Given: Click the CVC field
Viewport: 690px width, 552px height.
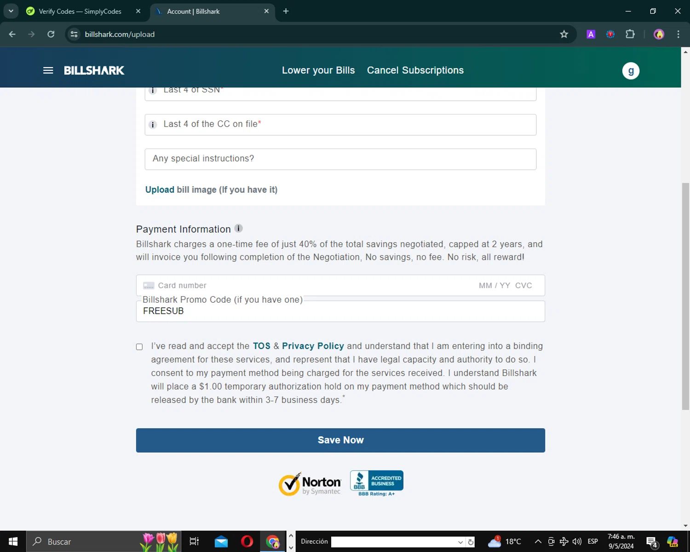Looking at the screenshot, I should click(523, 286).
